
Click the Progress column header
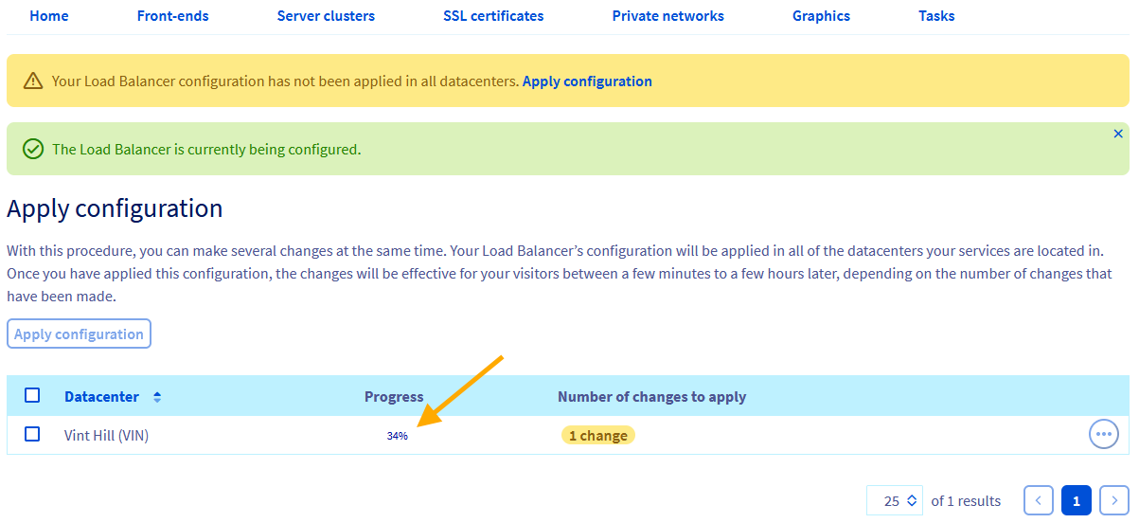coord(394,397)
